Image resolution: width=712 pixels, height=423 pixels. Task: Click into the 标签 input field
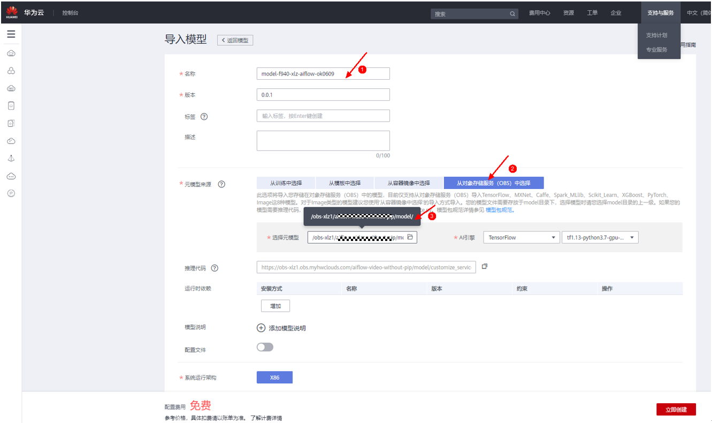pyautogui.click(x=323, y=116)
